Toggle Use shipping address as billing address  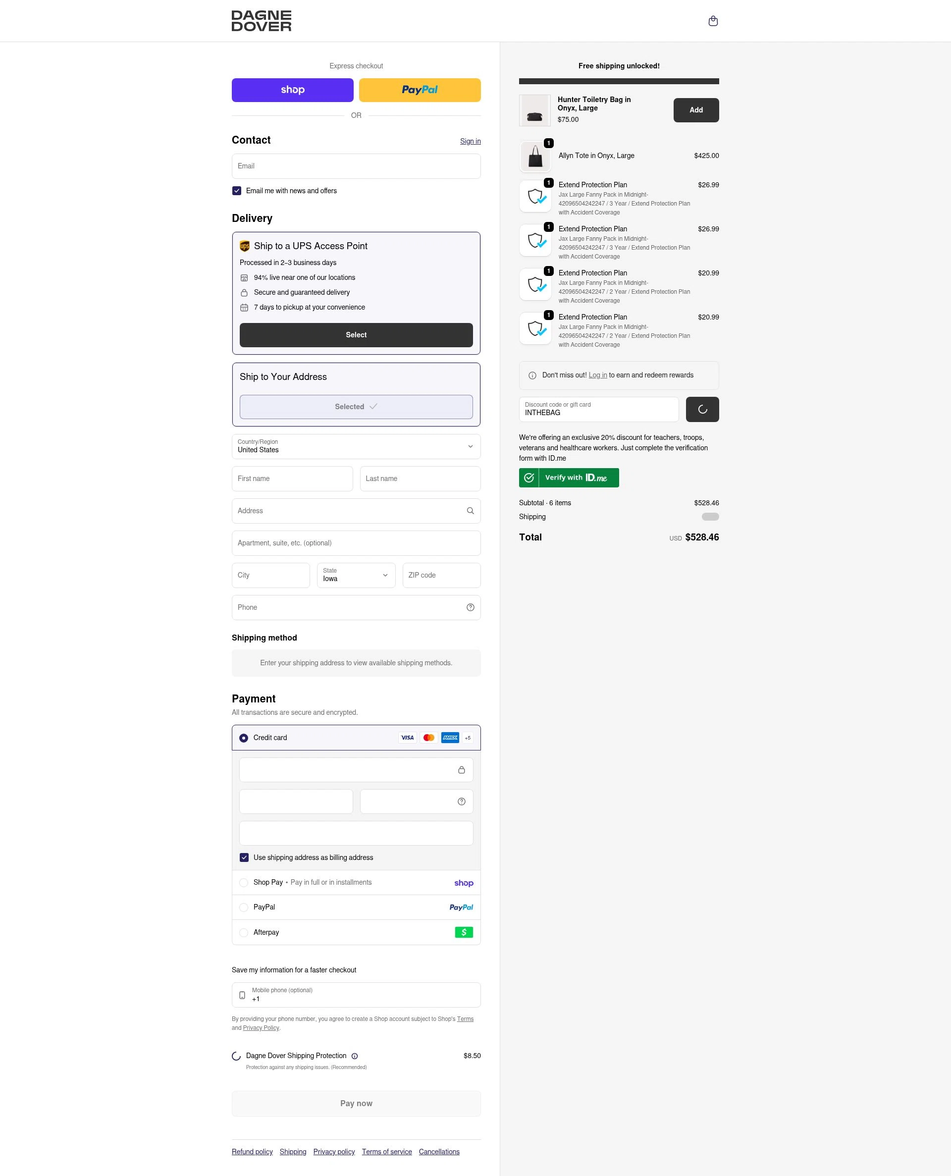point(244,858)
